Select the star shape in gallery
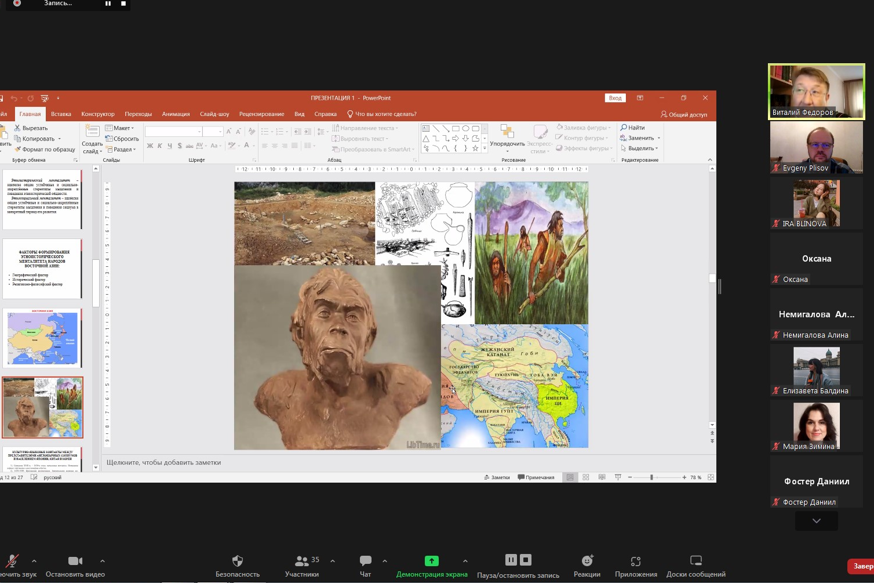This screenshot has height=583, width=874. [475, 149]
